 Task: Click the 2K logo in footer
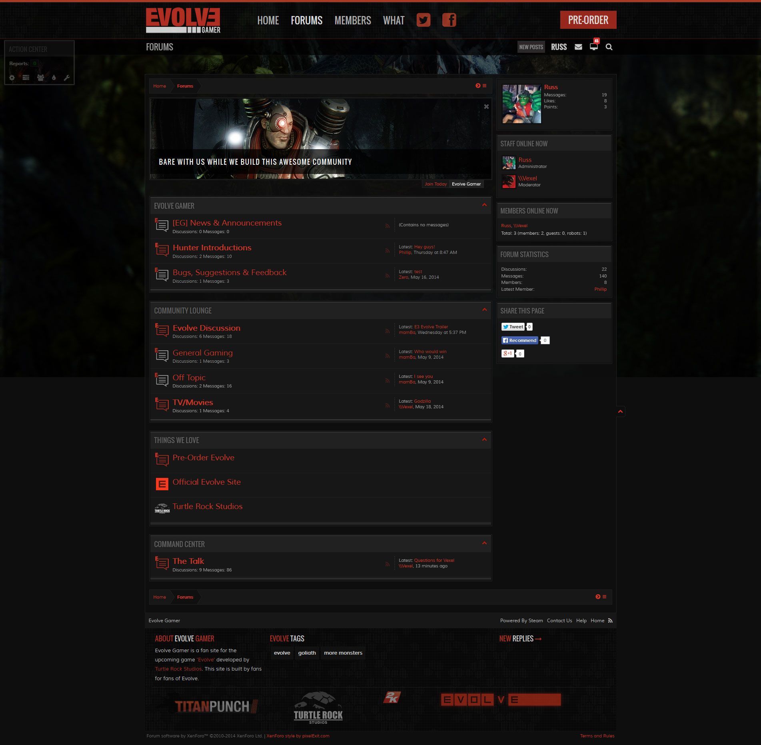[392, 697]
